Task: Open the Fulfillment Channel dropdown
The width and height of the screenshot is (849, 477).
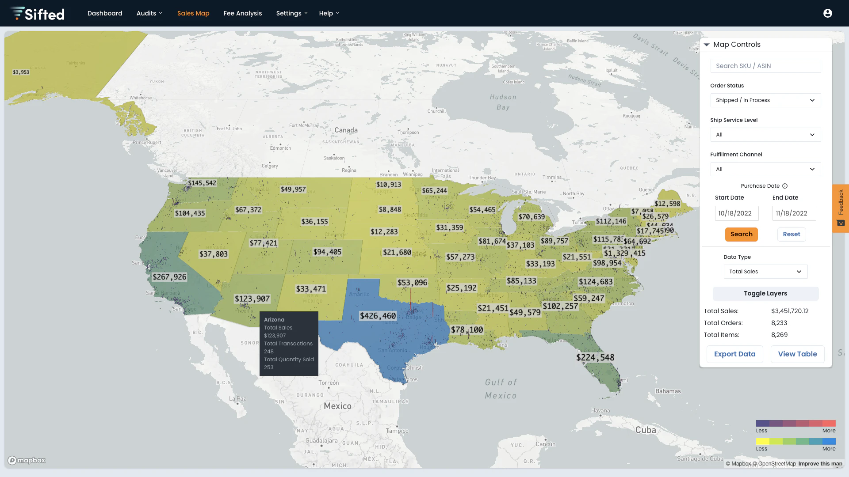Action: coord(765,169)
